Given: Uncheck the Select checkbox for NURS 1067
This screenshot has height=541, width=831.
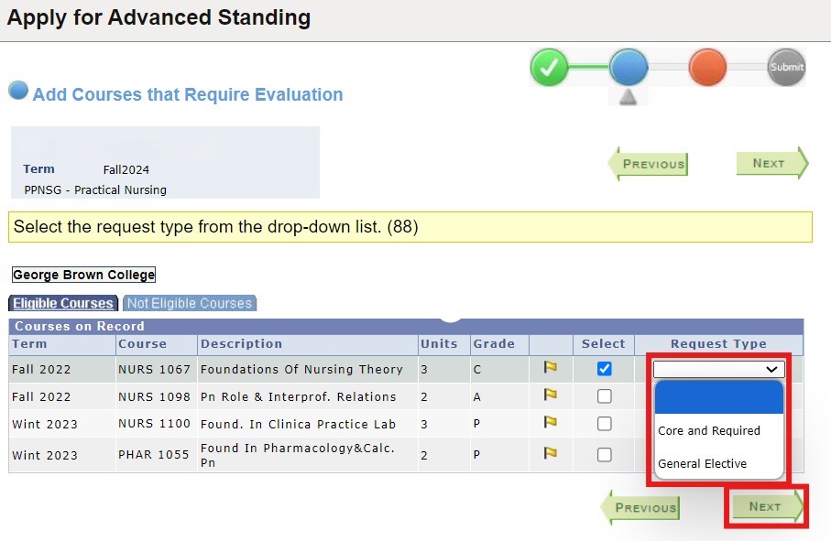Looking at the screenshot, I should 603,368.
